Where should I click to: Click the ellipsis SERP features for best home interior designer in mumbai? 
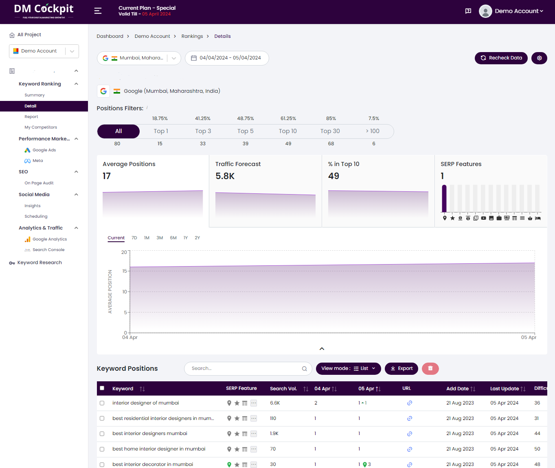click(x=253, y=449)
